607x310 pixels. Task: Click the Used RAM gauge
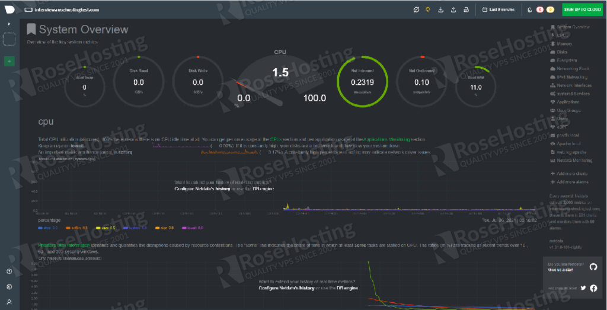[476, 86]
